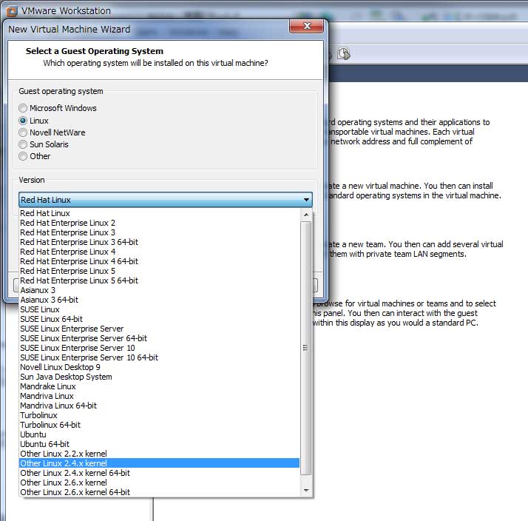Click the list scrollbar down arrow
Screen dimensions: 528x521
pyautogui.click(x=305, y=491)
